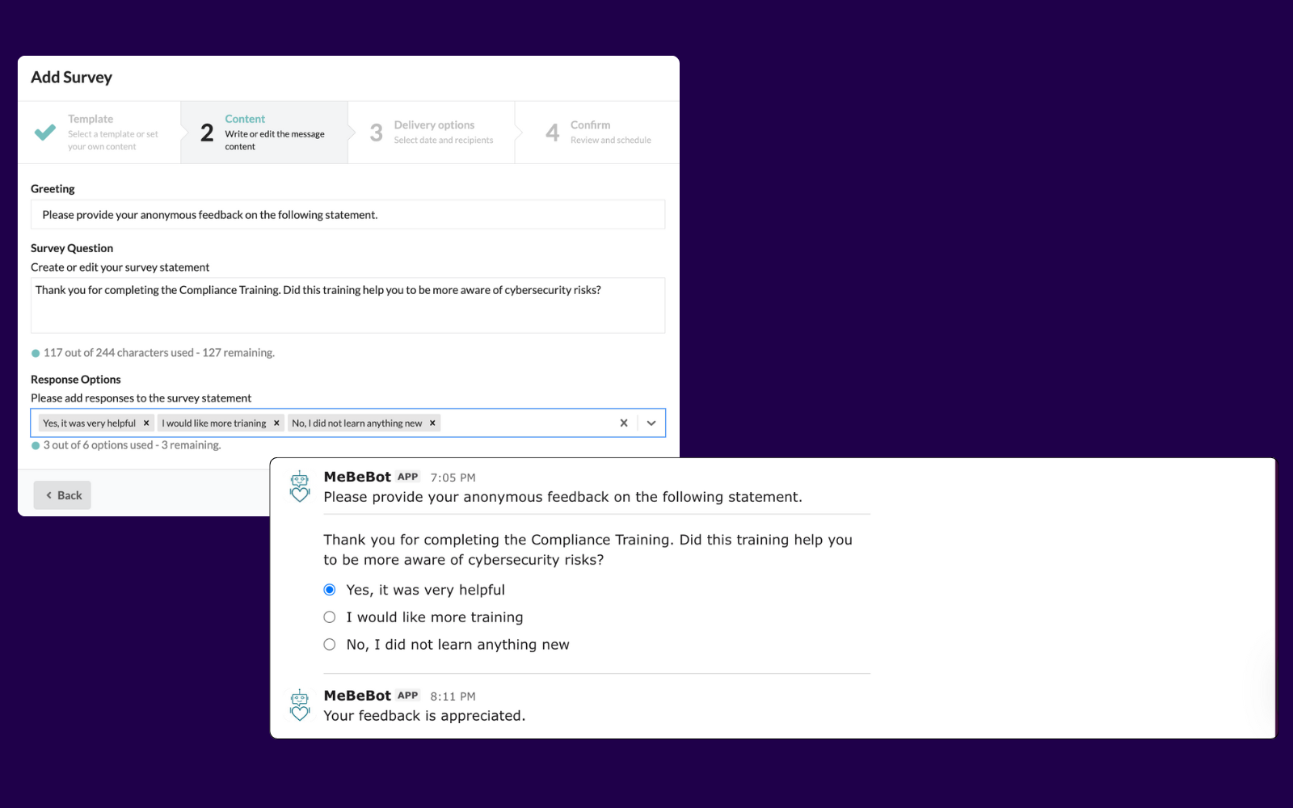
Task: Click the step number 3 icon
Action: click(377, 133)
